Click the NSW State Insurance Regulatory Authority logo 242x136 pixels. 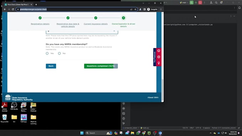(19, 98)
